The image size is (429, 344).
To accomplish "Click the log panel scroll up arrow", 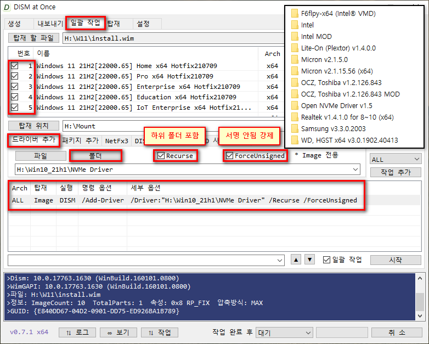I will (420, 278).
